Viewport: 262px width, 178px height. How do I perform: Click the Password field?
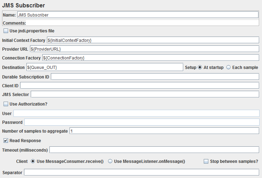pyautogui.click(x=141, y=122)
